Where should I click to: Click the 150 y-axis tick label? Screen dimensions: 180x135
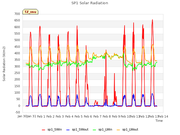17,86
